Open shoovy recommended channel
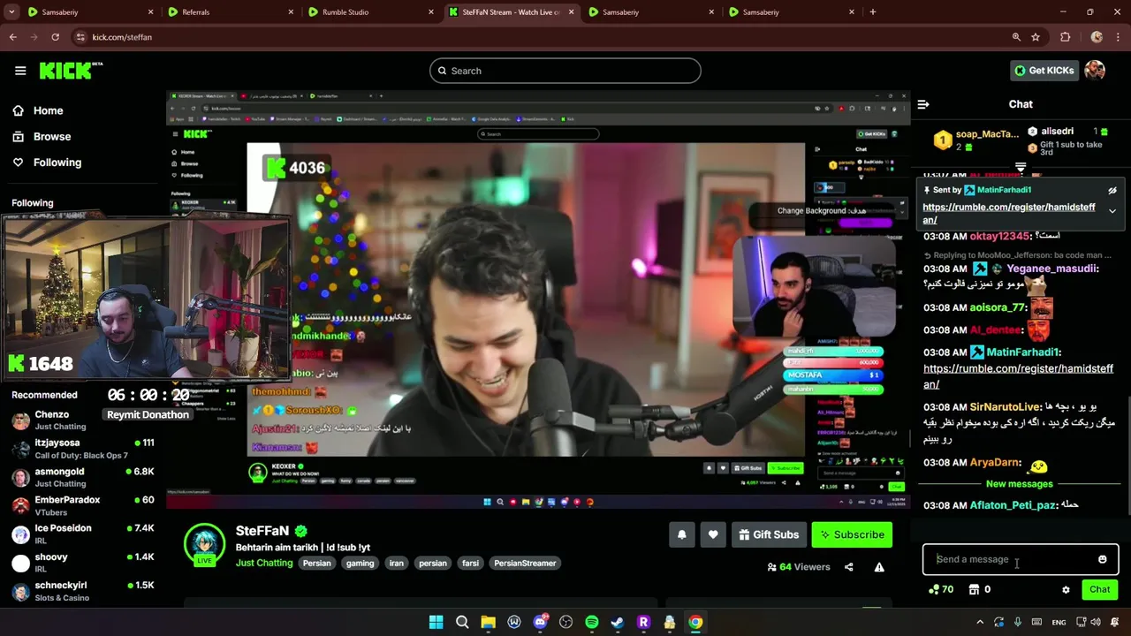Image resolution: width=1131 pixels, height=636 pixels. (x=83, y=563)
